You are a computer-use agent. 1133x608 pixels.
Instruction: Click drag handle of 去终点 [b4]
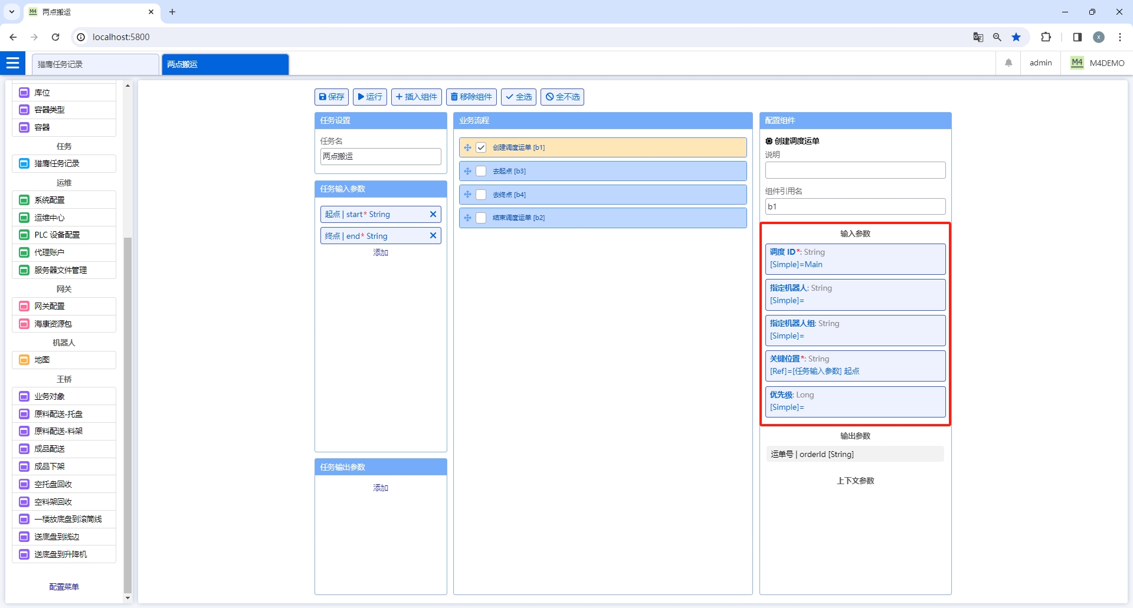click(467, 195)
